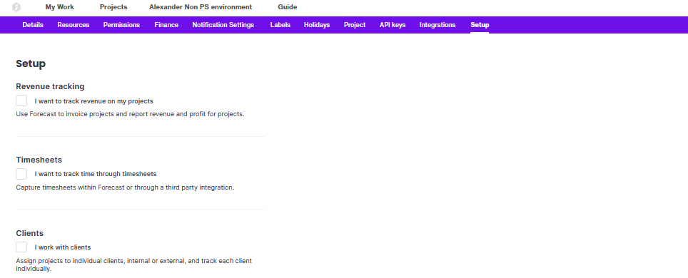Image resolution: width=688 pixels, height=278 pixels.
Task: Check the 'I work with clients' box
Action: click(x=21, y=247)
